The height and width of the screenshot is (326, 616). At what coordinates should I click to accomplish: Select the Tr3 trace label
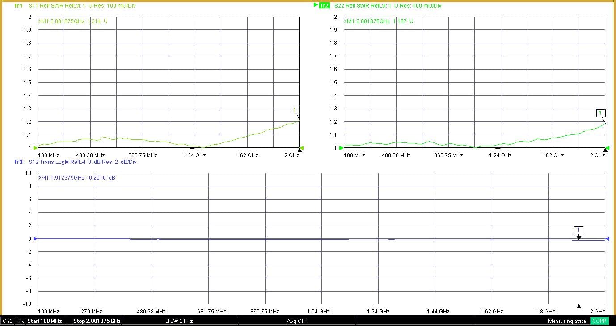(18, 162)
